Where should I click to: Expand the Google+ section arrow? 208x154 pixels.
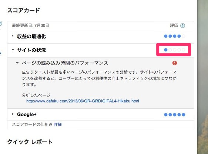point(13,114)
